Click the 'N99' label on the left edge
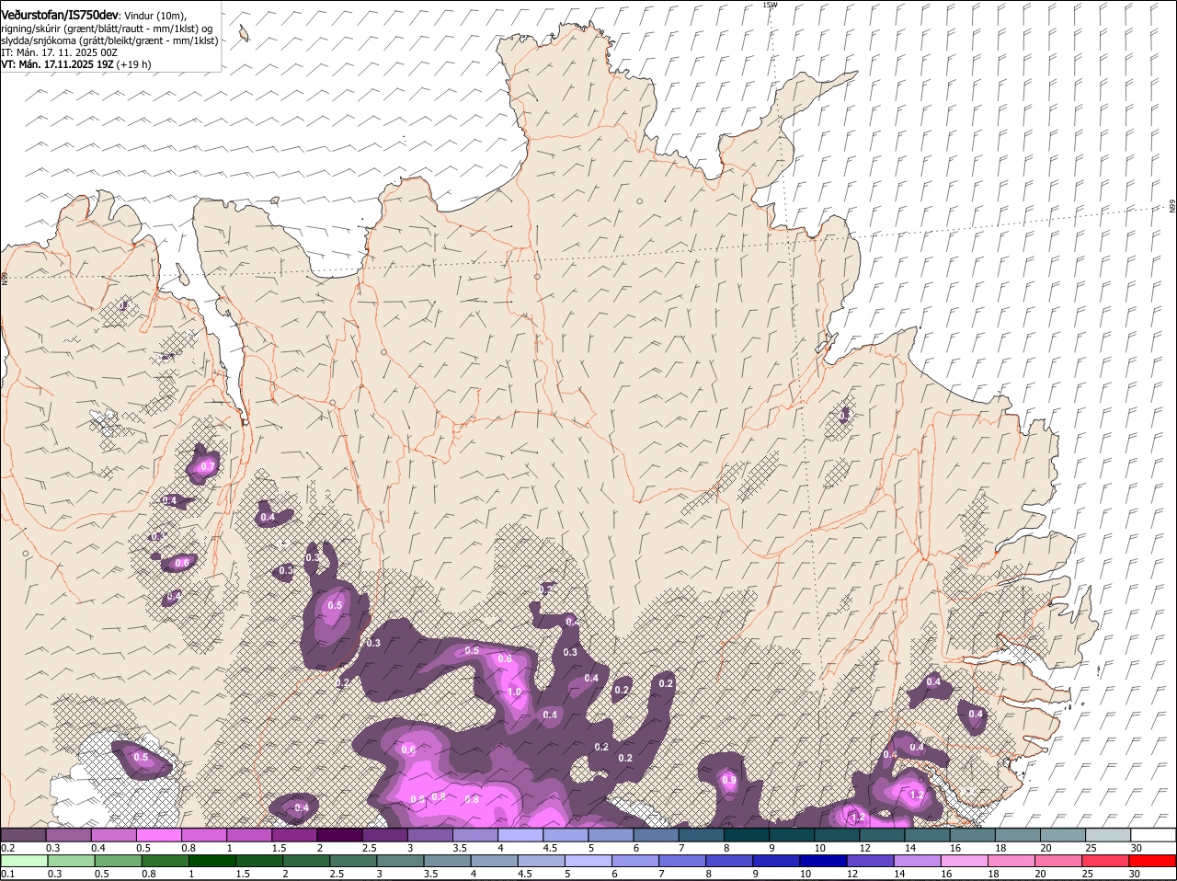The height and width of the screenshot is (881, 1177). (5, 278)
